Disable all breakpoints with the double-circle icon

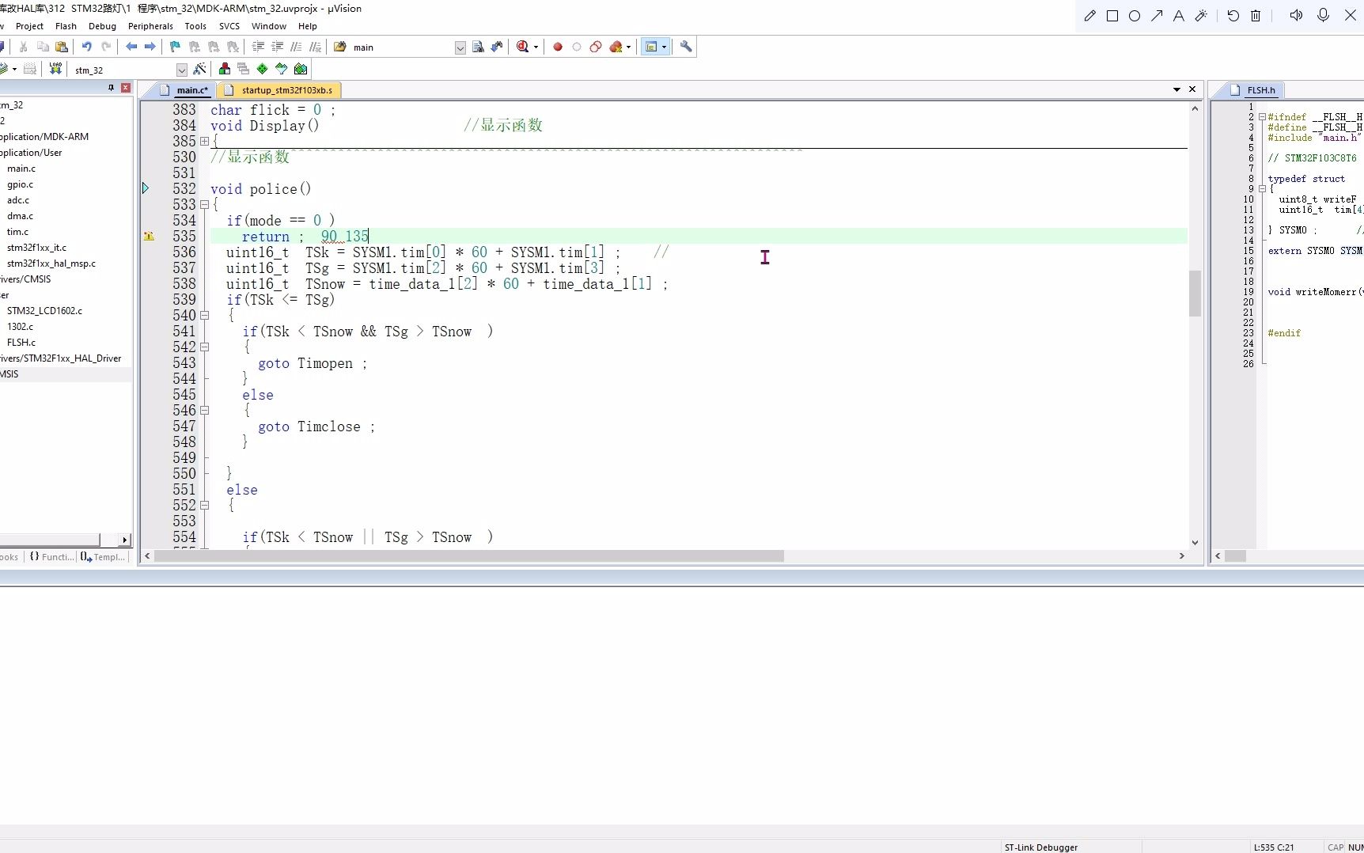coord(596,47)
